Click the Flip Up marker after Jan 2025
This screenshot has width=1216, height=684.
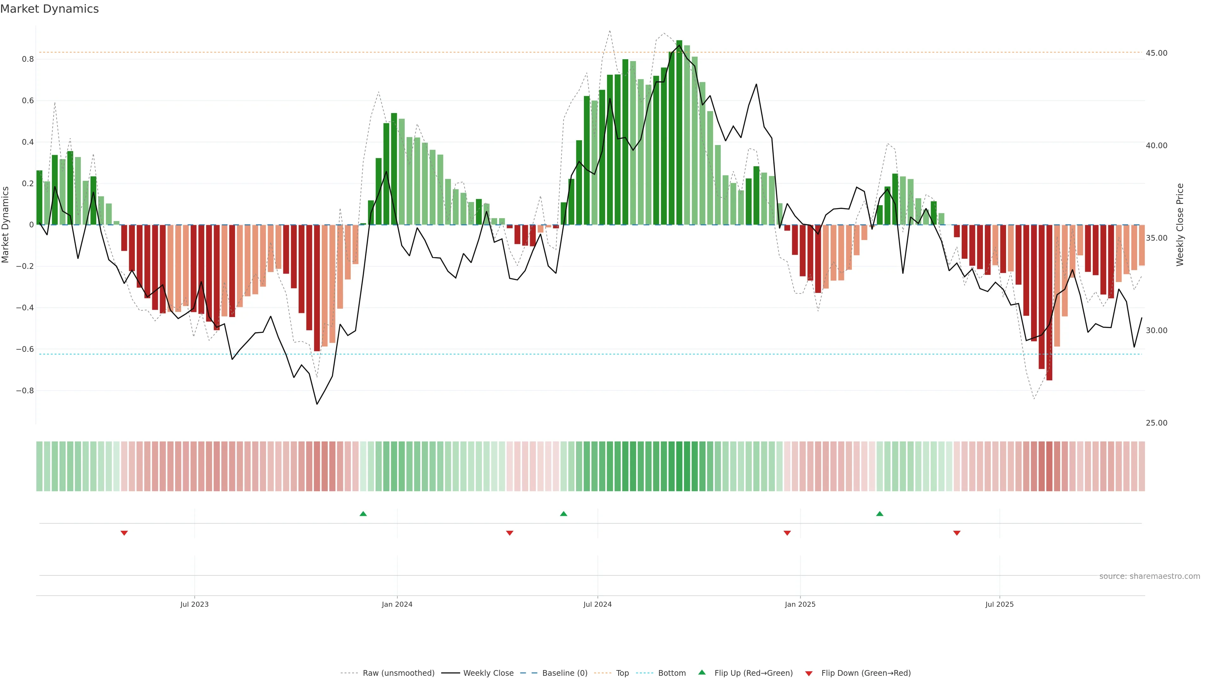[879, 514]
